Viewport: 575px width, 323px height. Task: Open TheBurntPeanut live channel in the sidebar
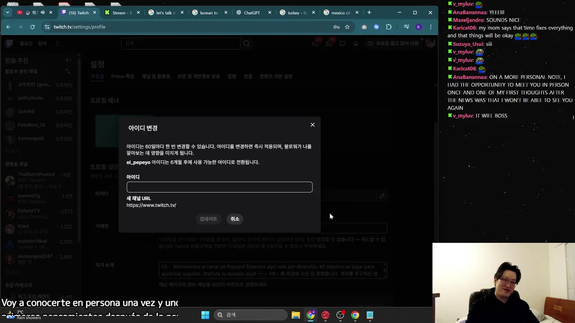(40, 180)
